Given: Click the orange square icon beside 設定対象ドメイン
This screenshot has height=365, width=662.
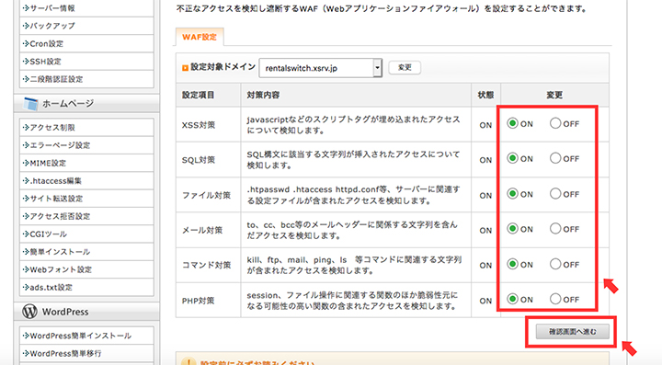Looking at the screenshot, I should point(185,68).
